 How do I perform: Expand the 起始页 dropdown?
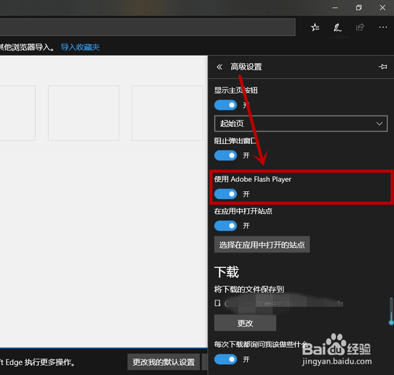tap(301, 123)
